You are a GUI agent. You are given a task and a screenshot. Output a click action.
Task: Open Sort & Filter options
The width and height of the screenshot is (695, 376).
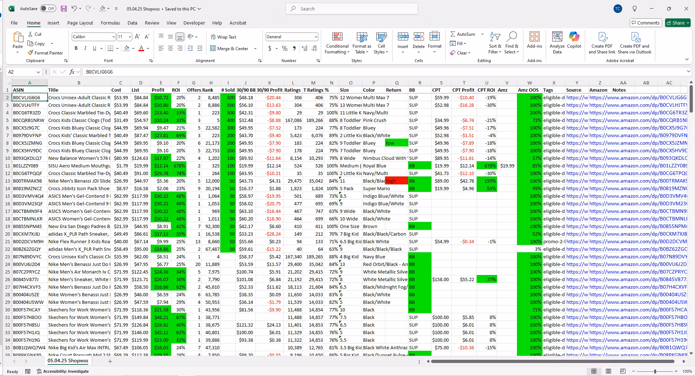tap(495, 43)
